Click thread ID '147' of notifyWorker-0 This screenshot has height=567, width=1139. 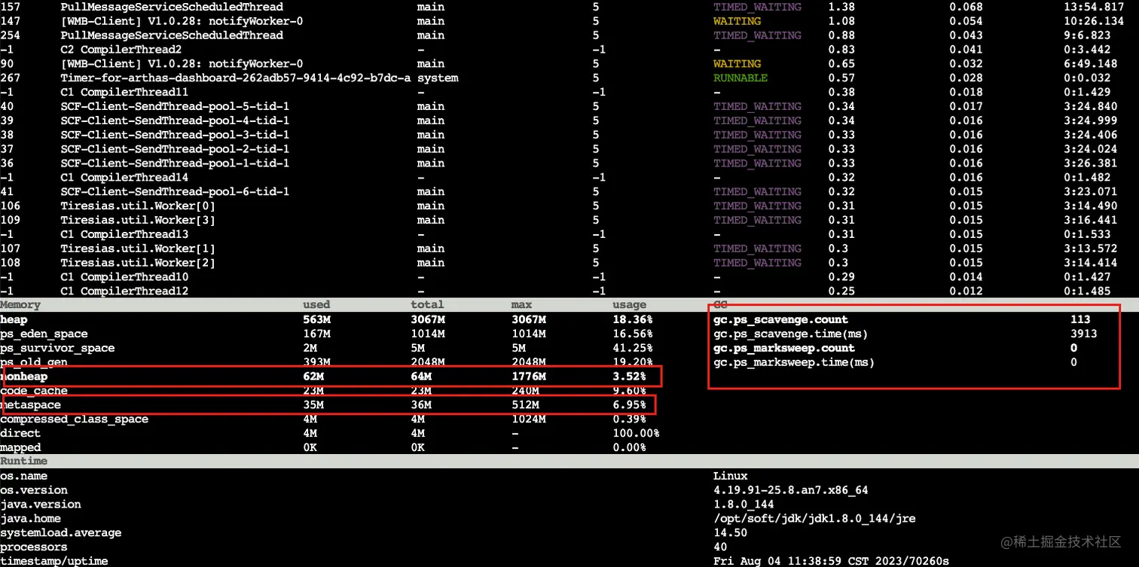tap(11, 21)
